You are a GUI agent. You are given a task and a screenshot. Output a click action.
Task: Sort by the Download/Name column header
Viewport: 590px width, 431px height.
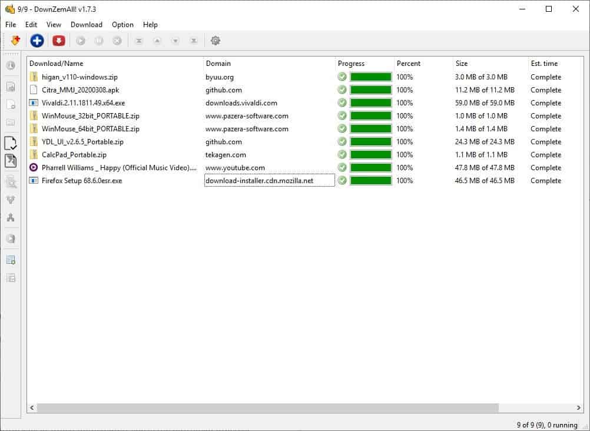tap(115, 63)
